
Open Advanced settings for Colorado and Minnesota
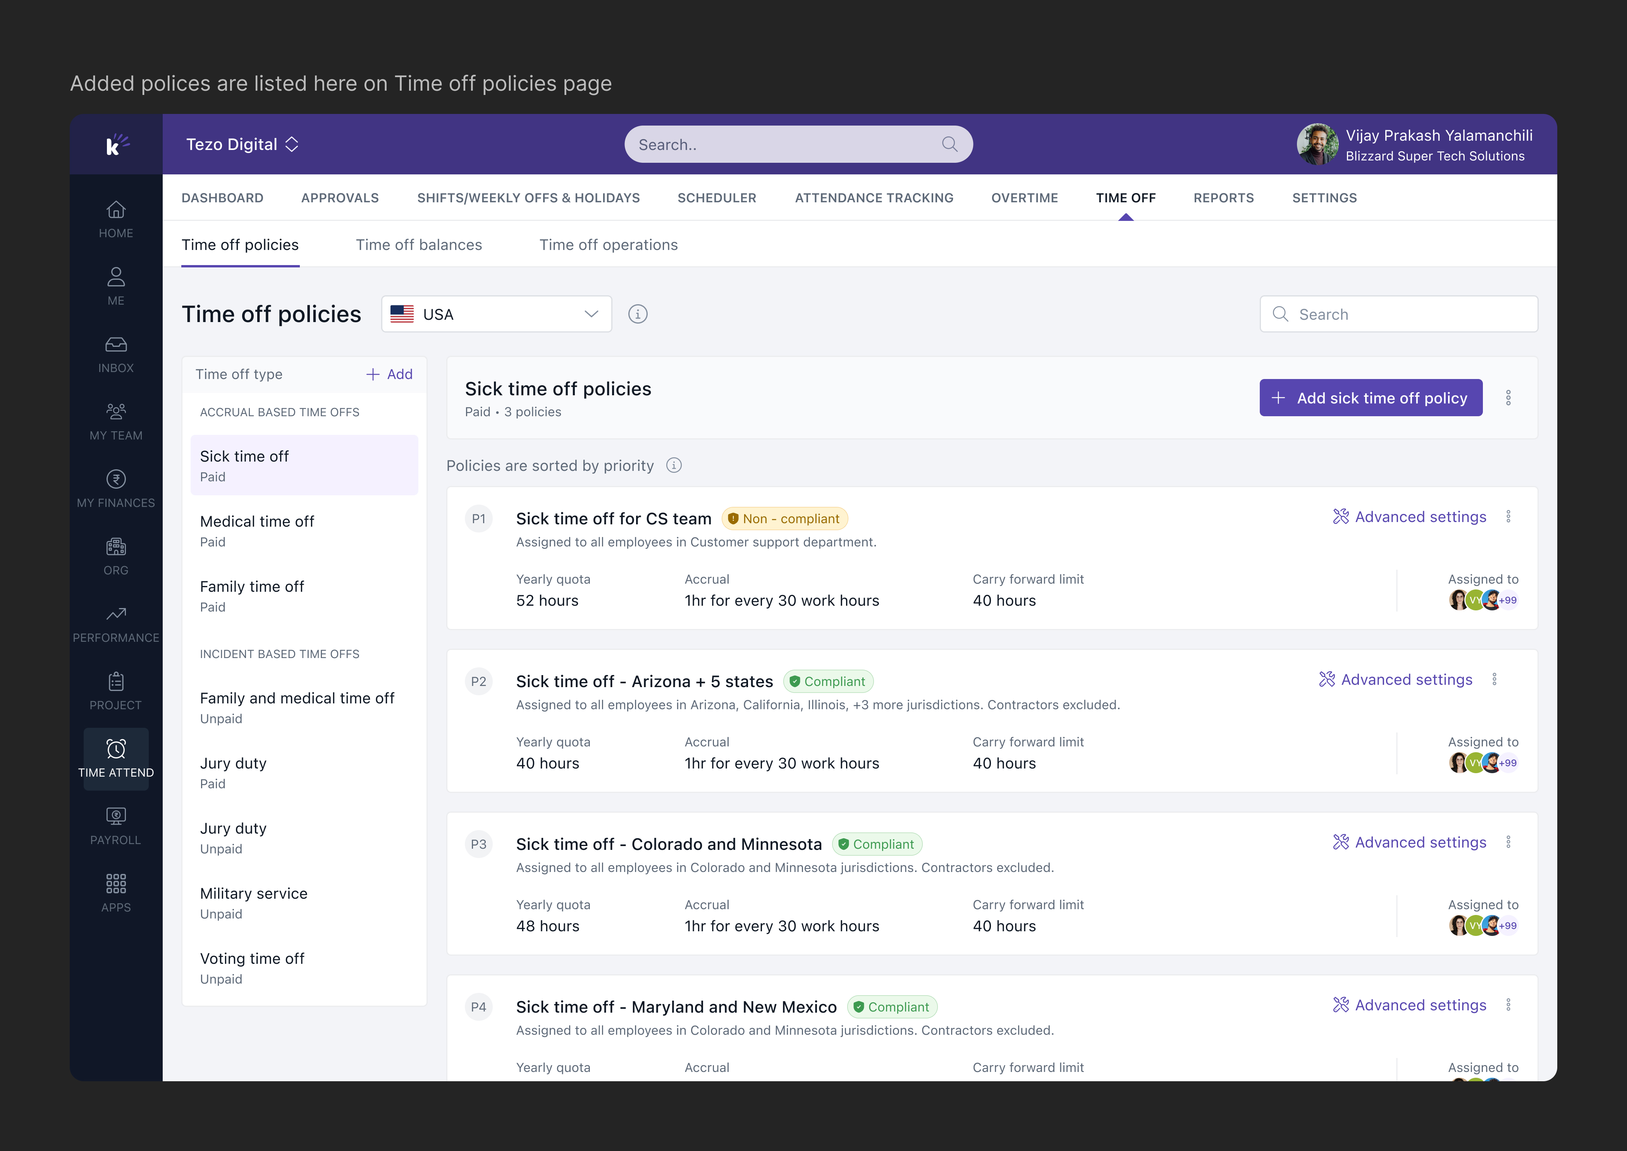1409,842
